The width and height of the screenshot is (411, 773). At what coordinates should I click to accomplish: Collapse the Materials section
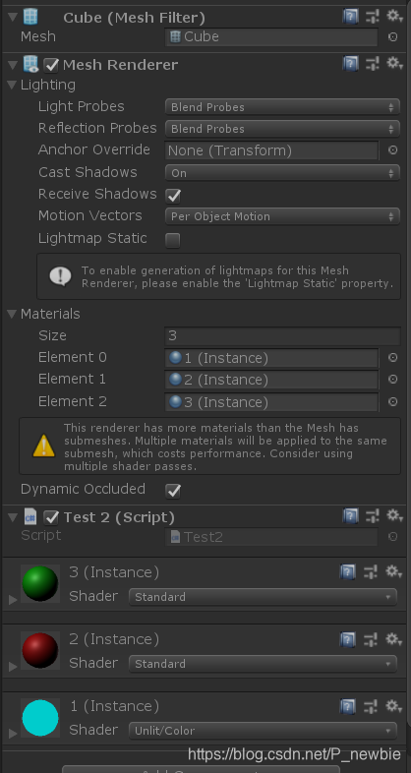click(13, 314)
